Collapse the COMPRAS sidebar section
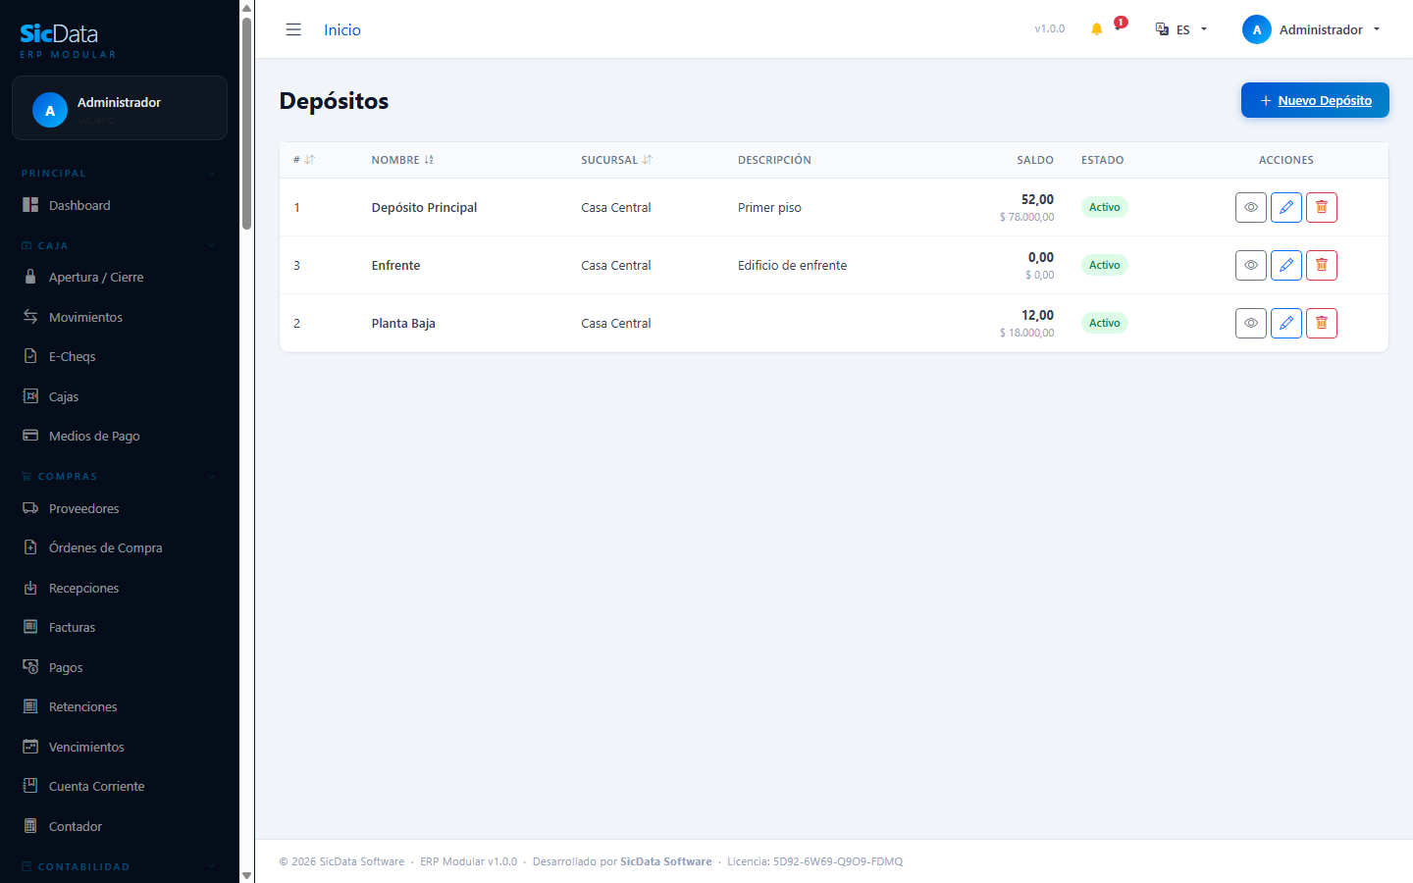This screenshot has width=1413, height=883. (x=211, y=477)
